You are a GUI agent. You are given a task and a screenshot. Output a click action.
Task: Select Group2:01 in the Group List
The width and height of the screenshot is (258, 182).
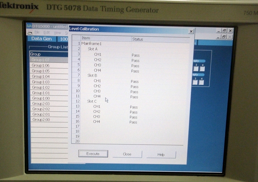(49, 114)
